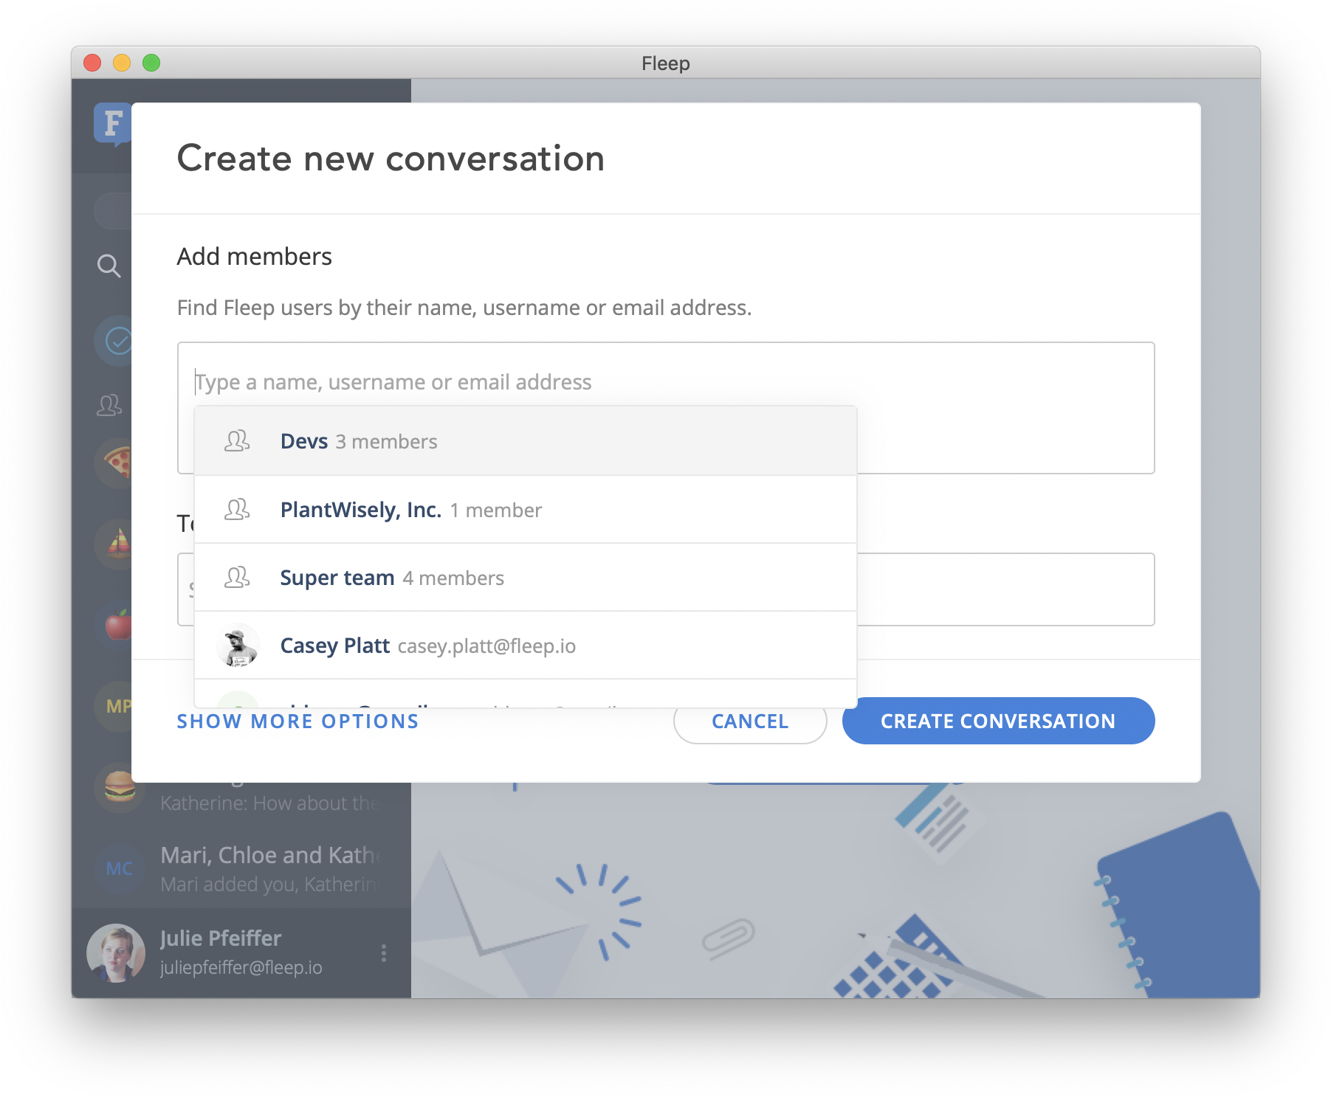The width and height of the screenshot is (1331, 1097).
Task: Click Julie Pfeiffer's profile avatar
Action: pyautogui.click(x=116, y=952)
